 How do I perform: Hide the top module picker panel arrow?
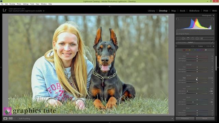coord(109,6)
